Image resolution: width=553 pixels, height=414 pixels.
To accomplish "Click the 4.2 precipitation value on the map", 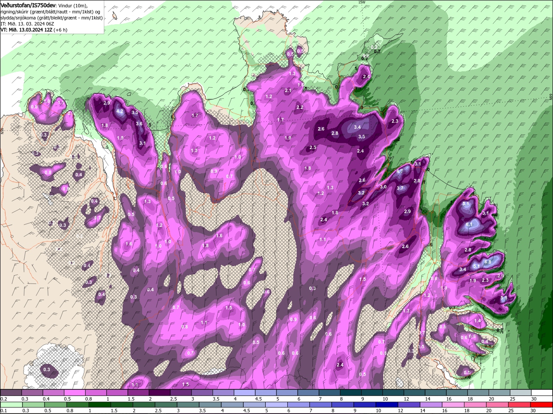I will pos(121,111).
